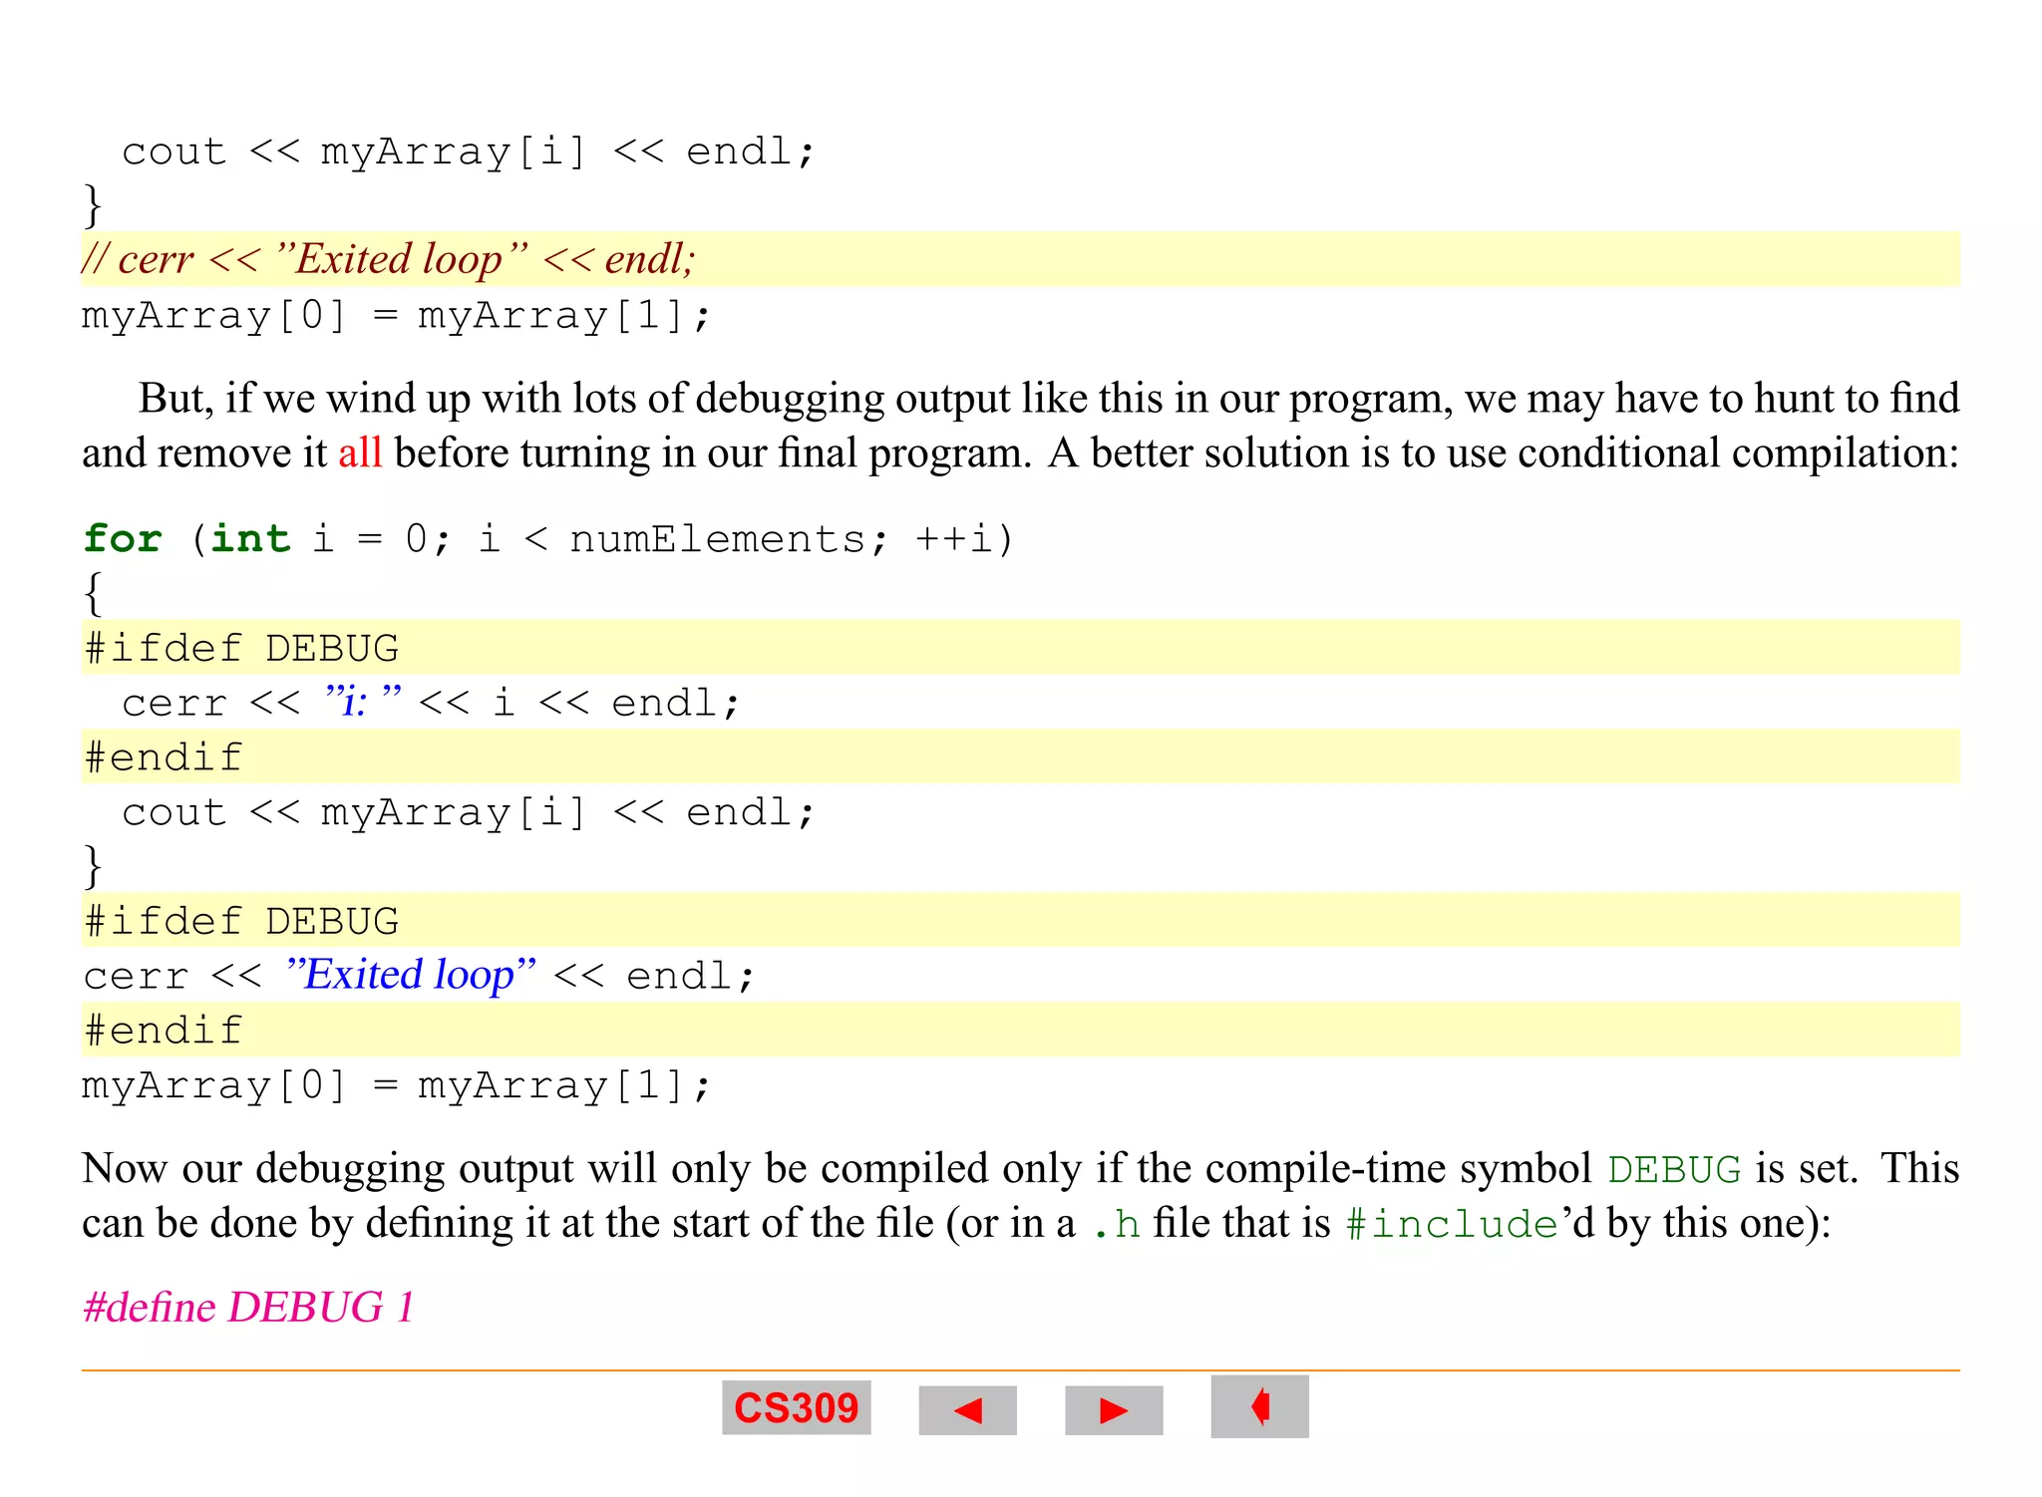The width and height of the screenshot is (2042, 1497).
Task: Click the '#define DEBUG 1' line
Action: click(x=248, y=1307)
